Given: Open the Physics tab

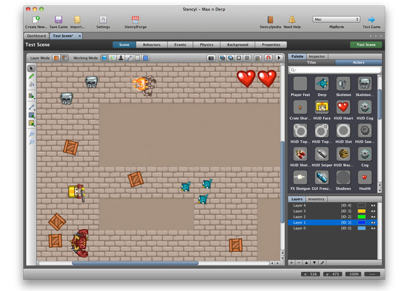Looking at the screenshot, I should coord(206,45).
